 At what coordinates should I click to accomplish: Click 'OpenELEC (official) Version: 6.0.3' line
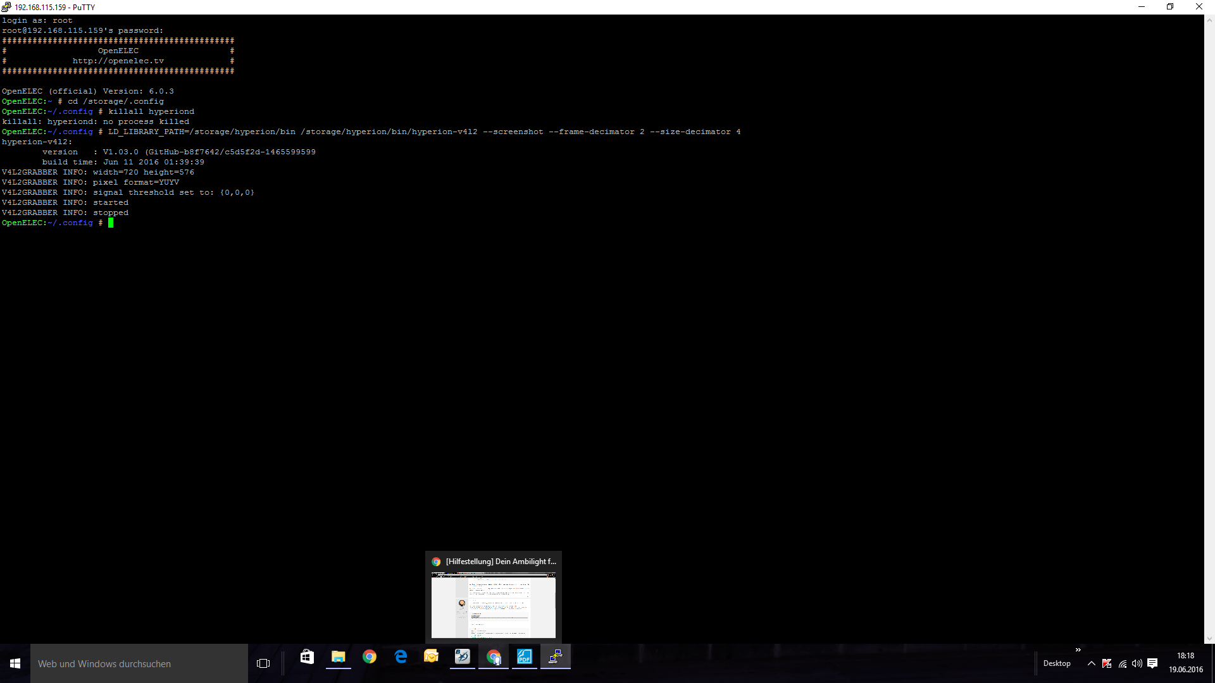point(88,92)
